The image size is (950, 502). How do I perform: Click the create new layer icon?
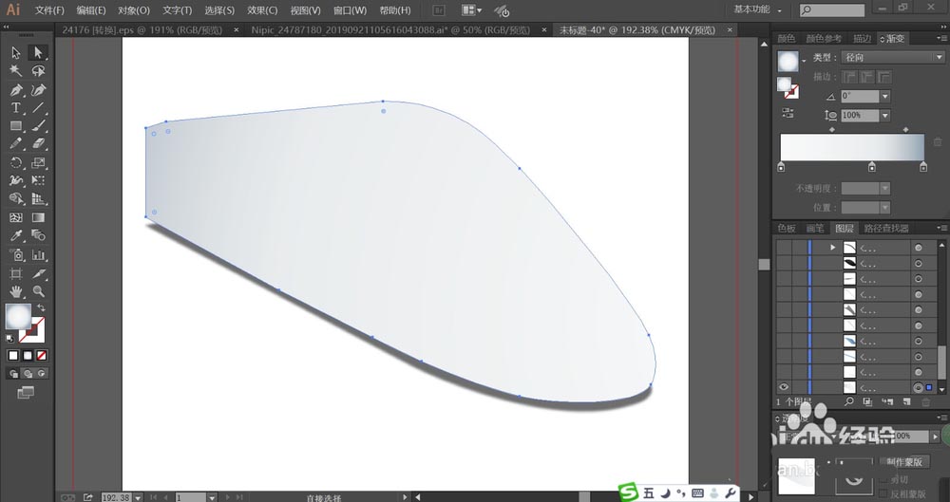click(907, 401)
